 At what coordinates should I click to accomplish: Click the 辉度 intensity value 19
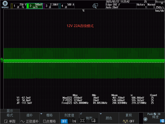162,121
